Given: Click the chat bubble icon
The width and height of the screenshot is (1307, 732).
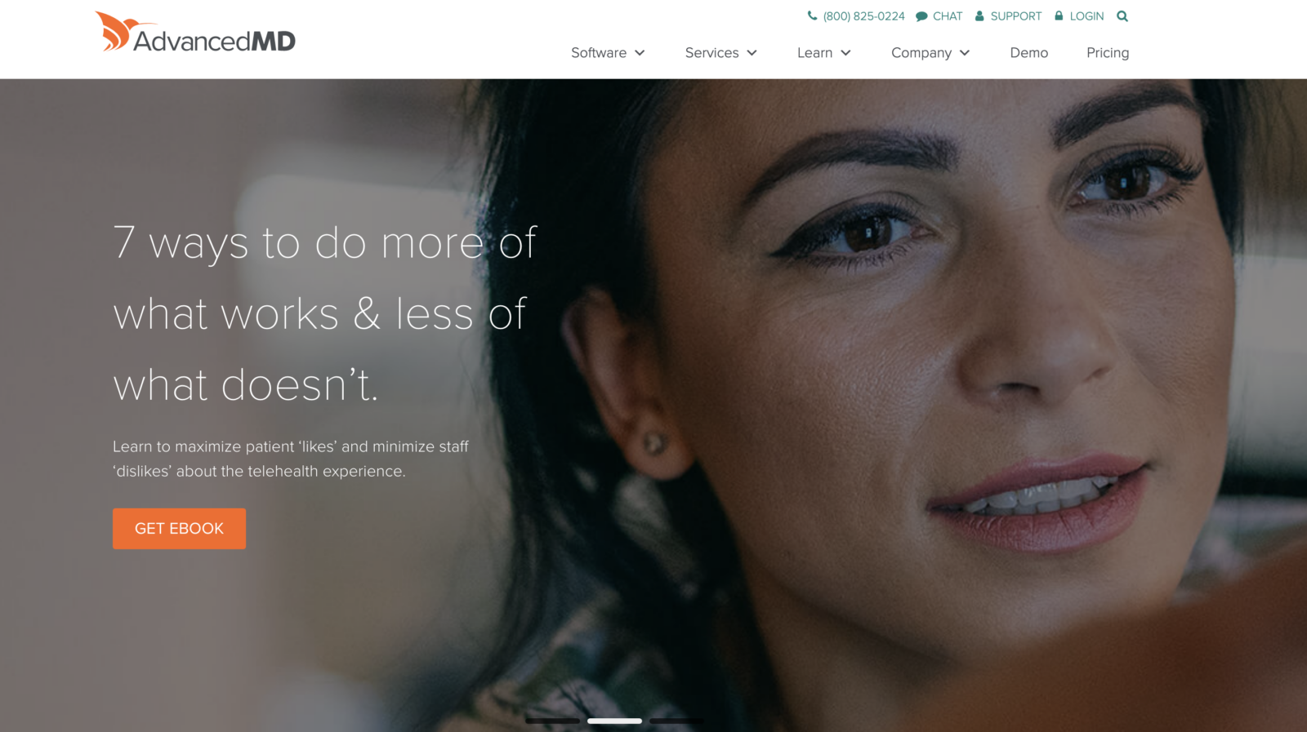Looking at the screenshot, I should [921, 16].
